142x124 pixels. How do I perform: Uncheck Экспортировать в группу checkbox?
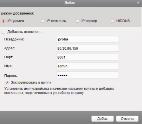(x=7, y=83)
